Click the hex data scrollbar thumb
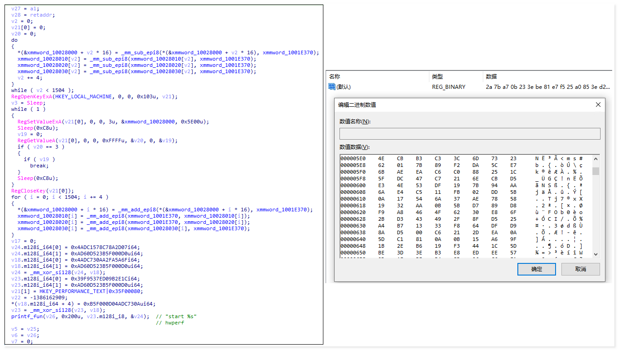This screenshot has width=618, height=350. coord(596,171)
